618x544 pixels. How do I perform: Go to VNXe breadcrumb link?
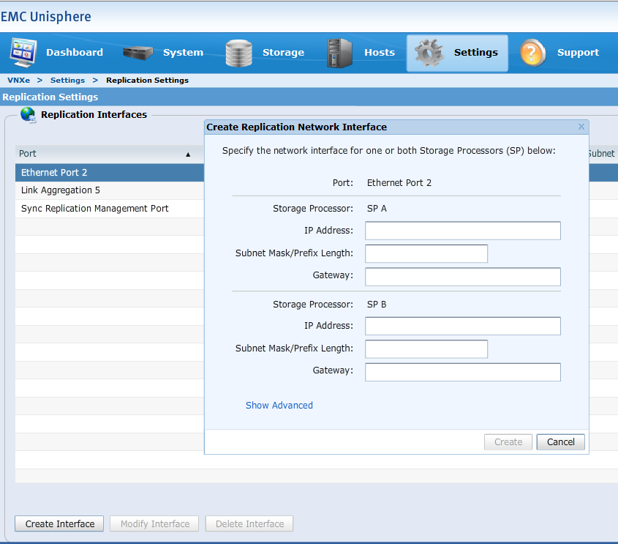tap(18, 80)
